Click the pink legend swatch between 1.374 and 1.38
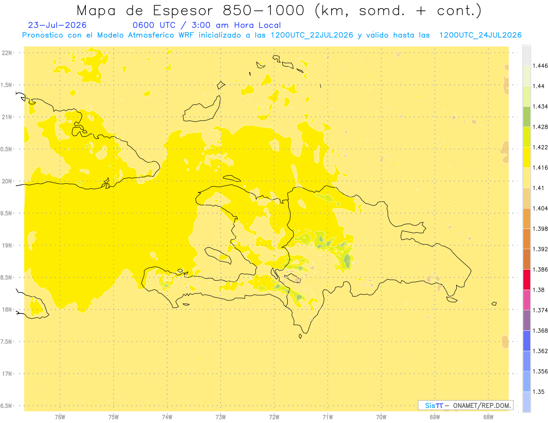548x423 pixels. pos(527,300)
